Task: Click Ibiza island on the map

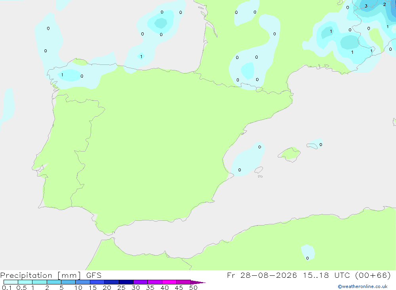Action: coord(259,170)
